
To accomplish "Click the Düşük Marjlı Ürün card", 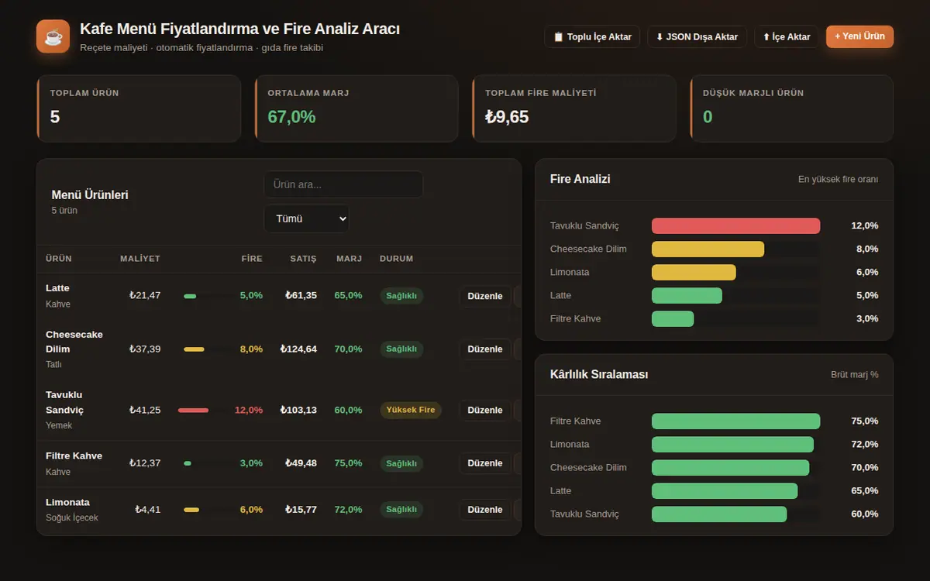I will coord(791,108).
